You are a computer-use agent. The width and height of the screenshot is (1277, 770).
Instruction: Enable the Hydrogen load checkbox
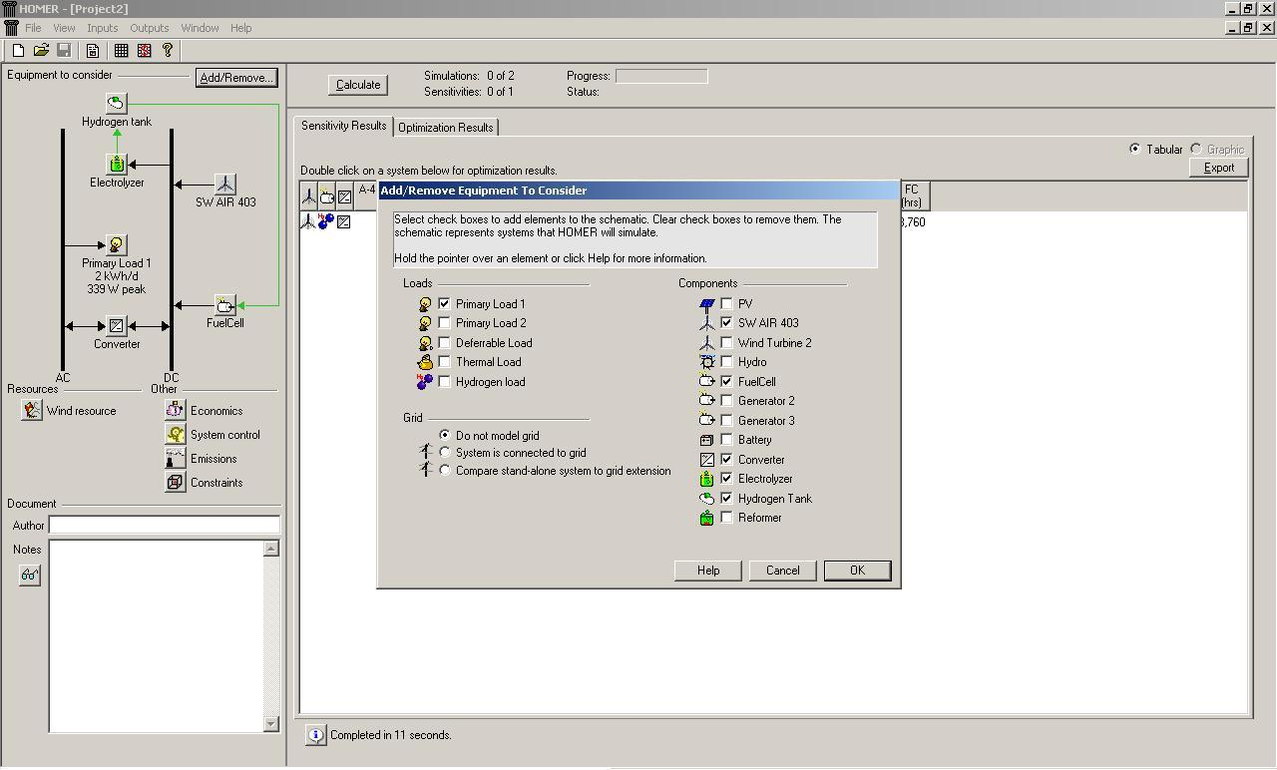pyautogui.click(x=445, y=382)
